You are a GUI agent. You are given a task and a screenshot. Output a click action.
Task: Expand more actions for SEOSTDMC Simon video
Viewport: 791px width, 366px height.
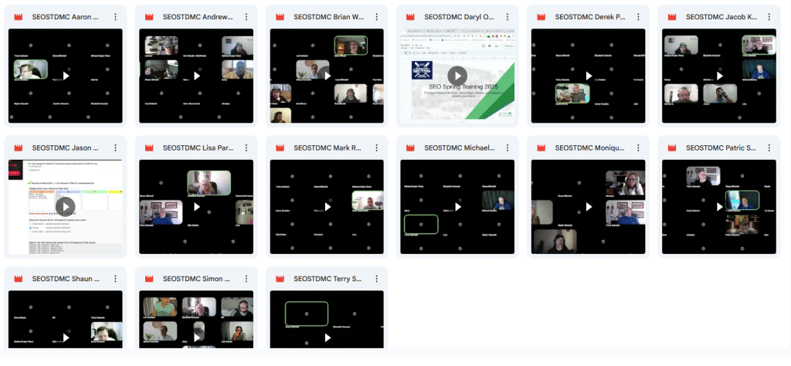(246, 279)
